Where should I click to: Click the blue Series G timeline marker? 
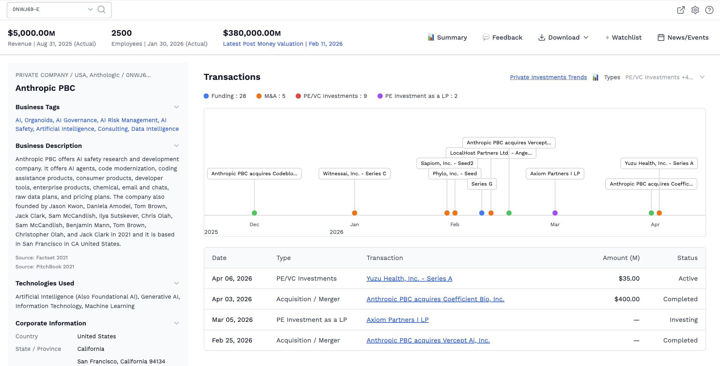pos(482,213)
